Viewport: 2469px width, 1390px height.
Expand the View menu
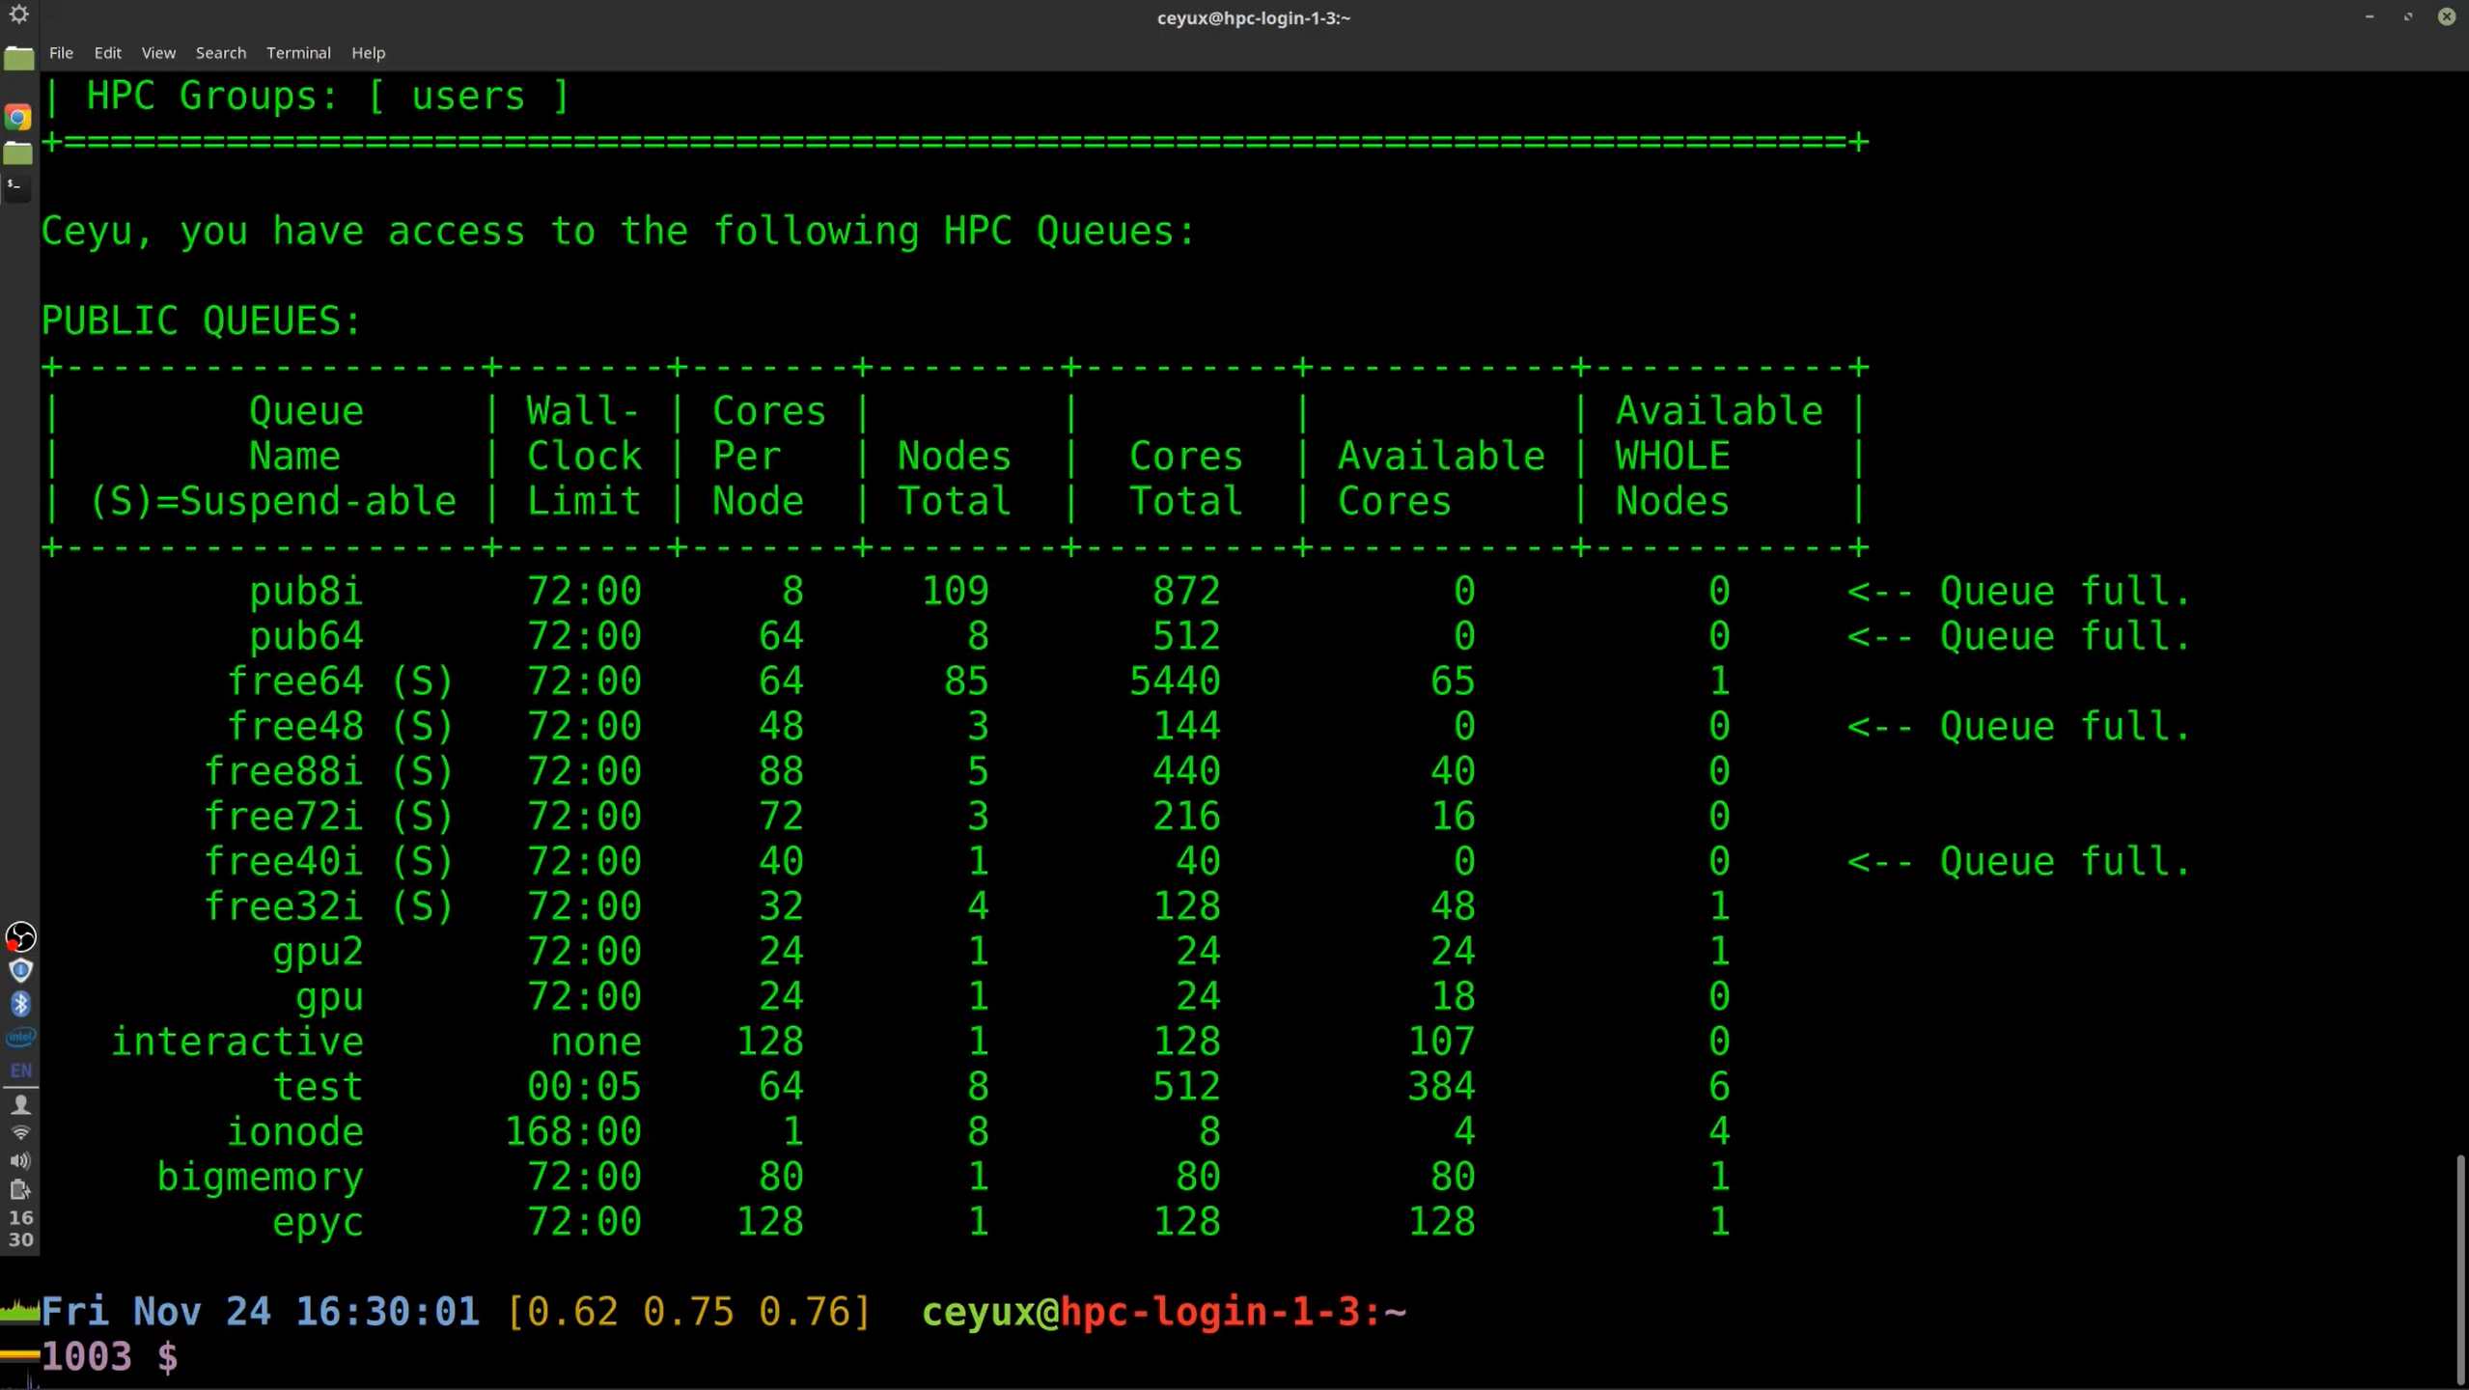(x=158, y=53)
